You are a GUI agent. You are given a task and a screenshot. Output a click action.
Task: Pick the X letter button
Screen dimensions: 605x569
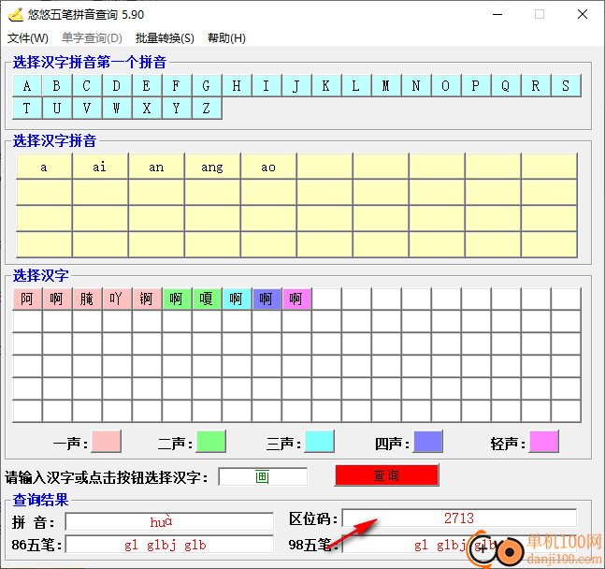click(x=147, y=109)
